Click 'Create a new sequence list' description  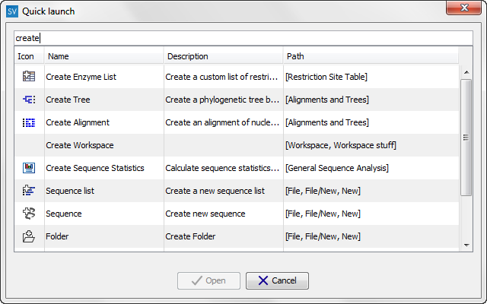click(215, 191)
